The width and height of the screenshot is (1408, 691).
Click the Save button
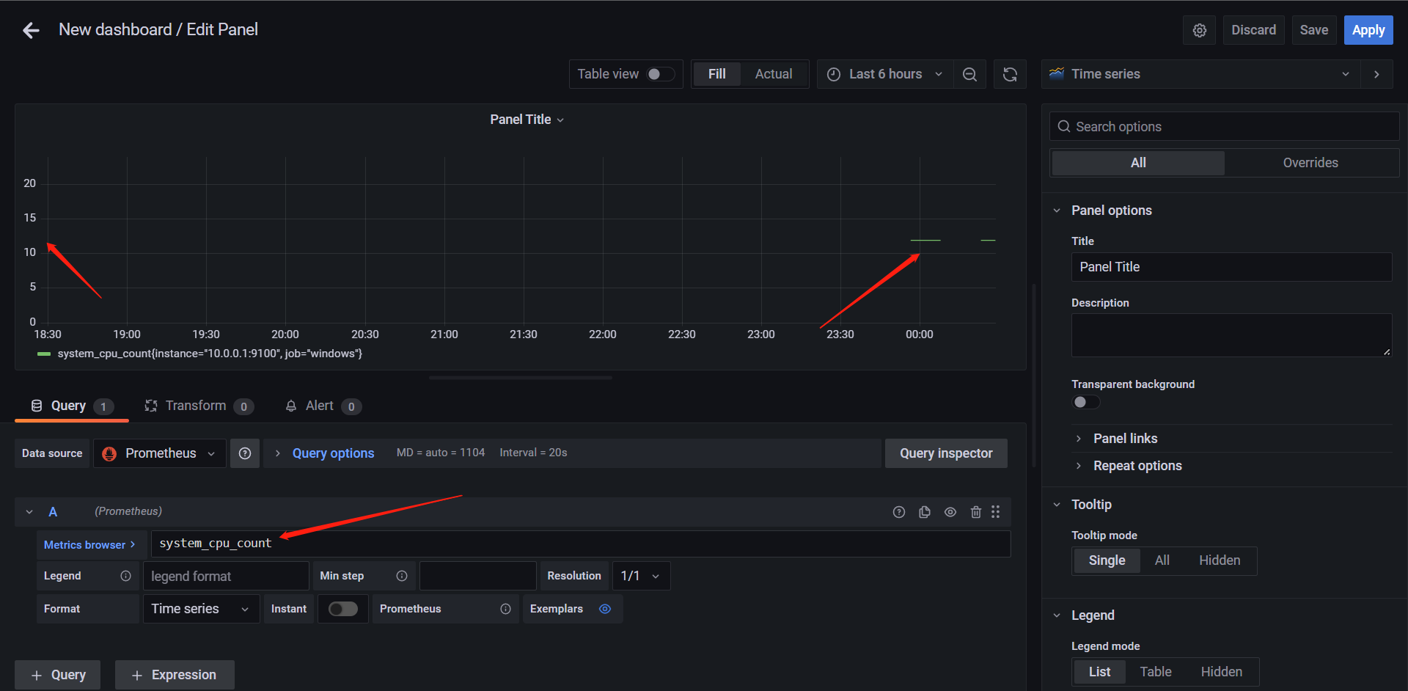coord(1313,30)
